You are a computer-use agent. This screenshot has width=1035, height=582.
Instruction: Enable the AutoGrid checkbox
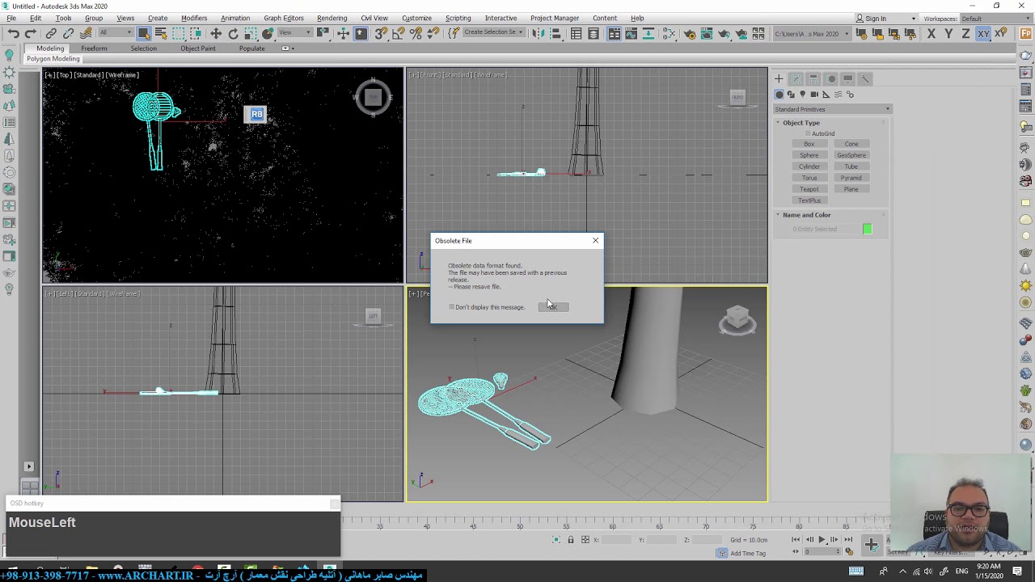click(x=807, y=133)
